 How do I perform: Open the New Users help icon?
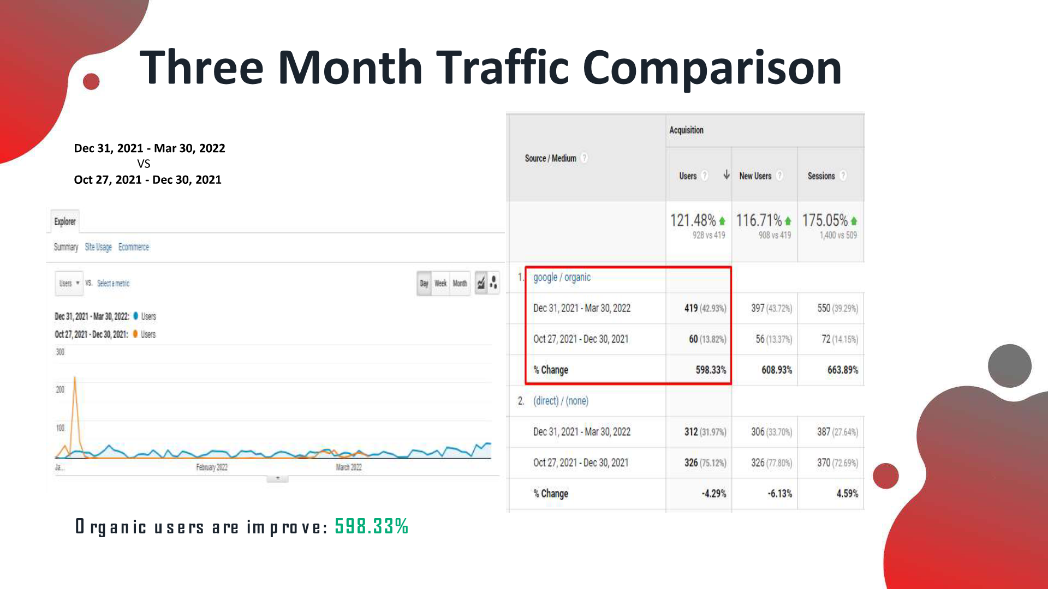point(779,176)
